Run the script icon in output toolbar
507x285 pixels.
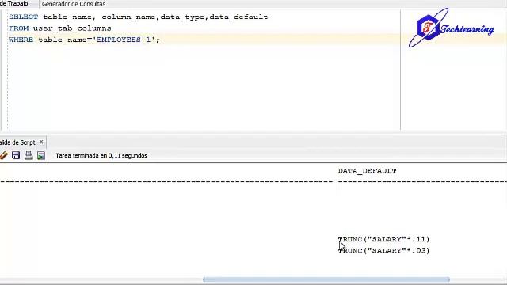41,155
